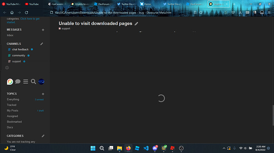274x153 pixels.
Task: Click the MESSAGES section header
Action: [x=14, y=30]
